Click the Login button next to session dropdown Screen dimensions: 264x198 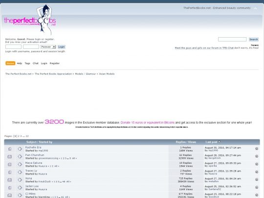tap(62, 47)
